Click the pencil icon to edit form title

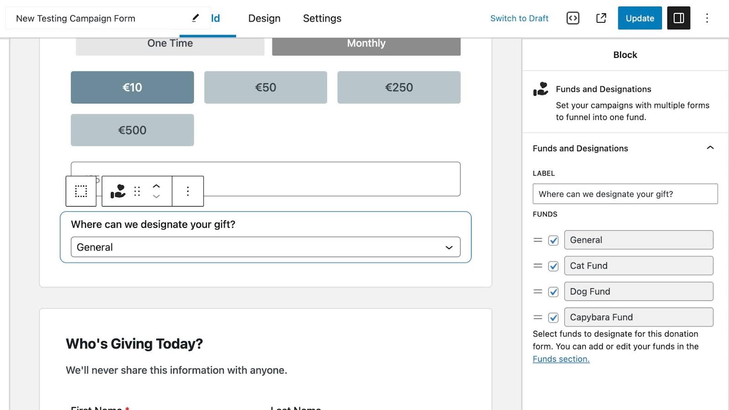click(x=195, y=18)
